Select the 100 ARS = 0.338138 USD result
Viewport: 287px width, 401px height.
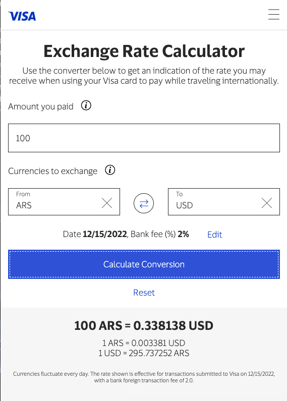coord(144,325)
